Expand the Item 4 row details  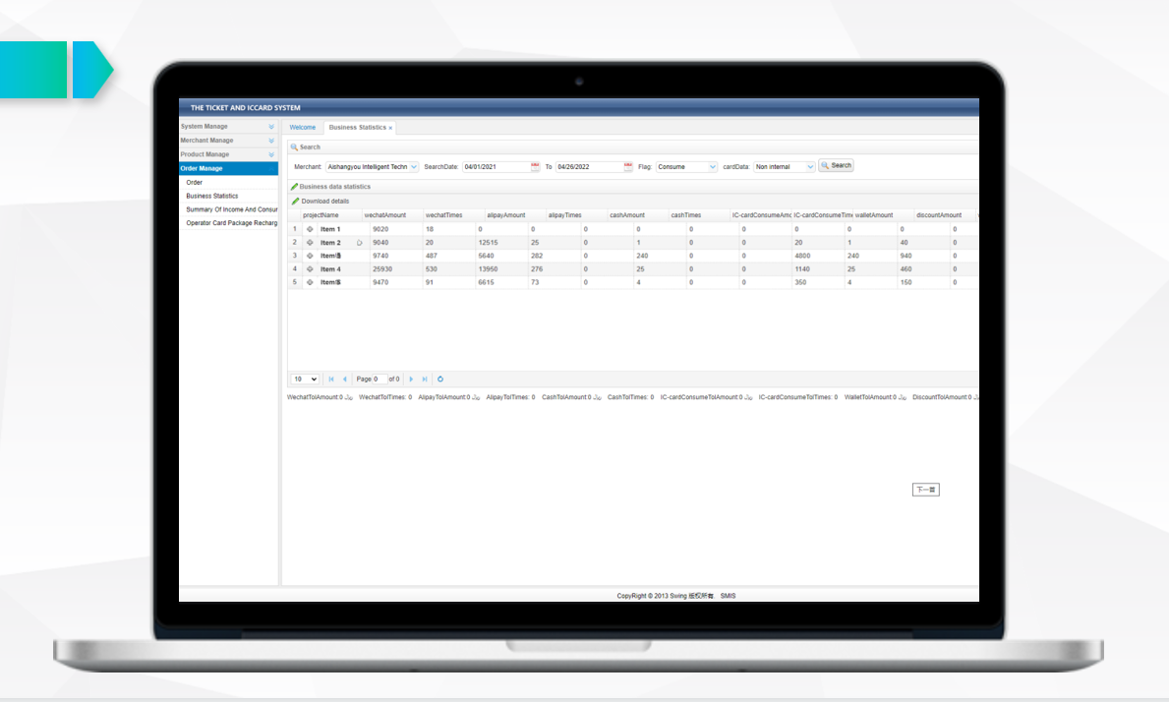click(x=310, y=269)
